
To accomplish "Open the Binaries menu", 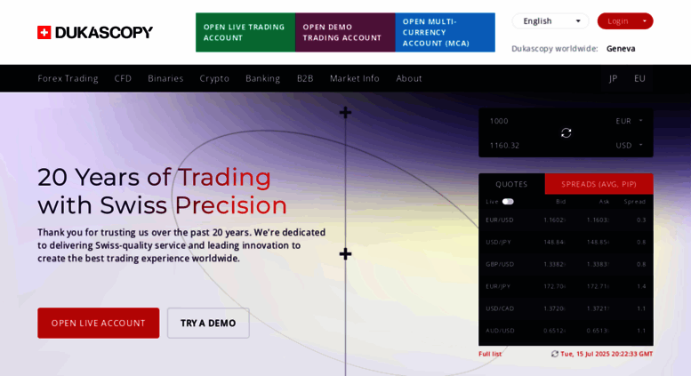I will click(165, 78).
